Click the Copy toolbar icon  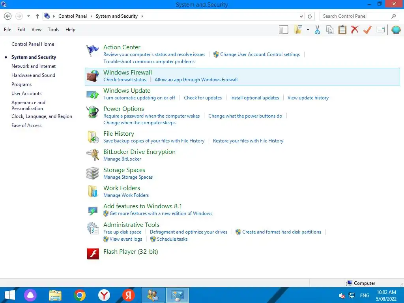[330, 30]
